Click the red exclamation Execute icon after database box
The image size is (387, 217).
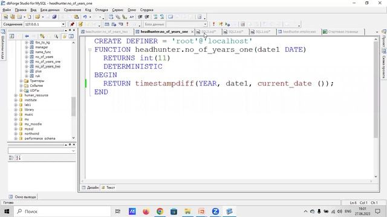(x=213, y=24)
